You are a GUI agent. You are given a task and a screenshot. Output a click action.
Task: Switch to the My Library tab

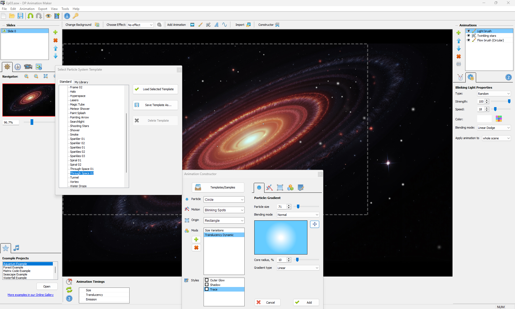point(81,82)
